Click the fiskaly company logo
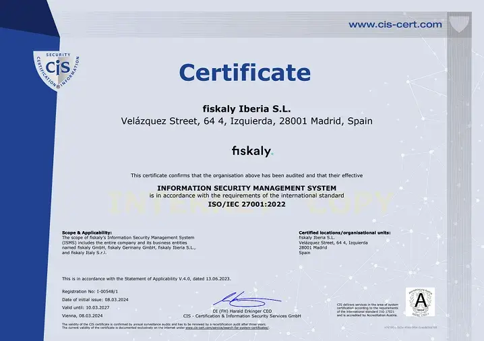 pyautogui.click(x=253, y=151)
